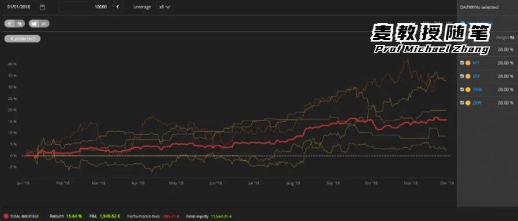Uncheck the TMB DARWIN checkbox

[x=462, y=89]
